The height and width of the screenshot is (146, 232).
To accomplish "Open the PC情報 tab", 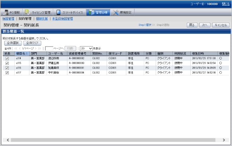I will 12,12.
